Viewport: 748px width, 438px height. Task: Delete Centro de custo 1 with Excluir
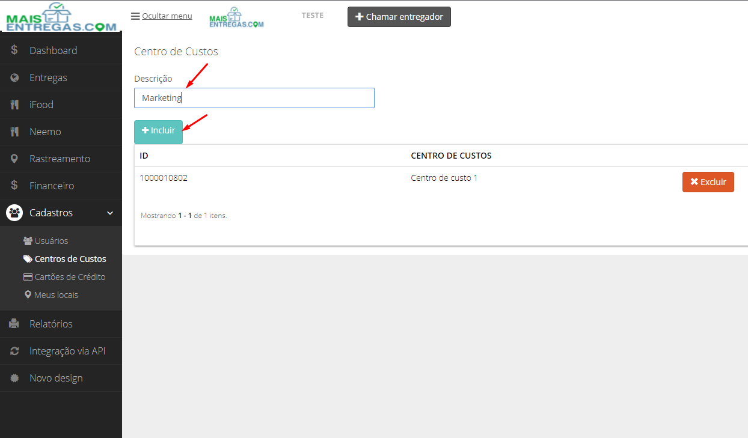pos(708,182)
